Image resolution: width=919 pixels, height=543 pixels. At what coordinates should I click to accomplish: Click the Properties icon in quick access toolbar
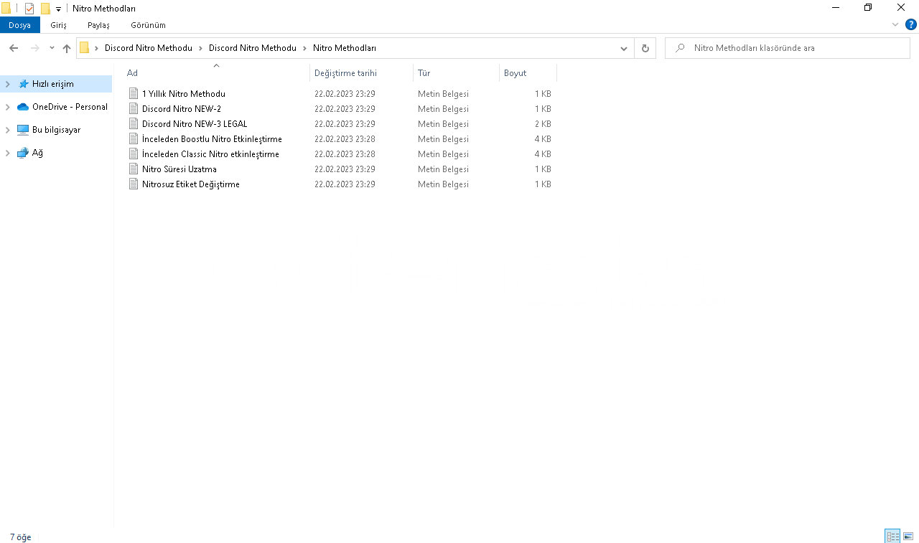tap(29, 9)
